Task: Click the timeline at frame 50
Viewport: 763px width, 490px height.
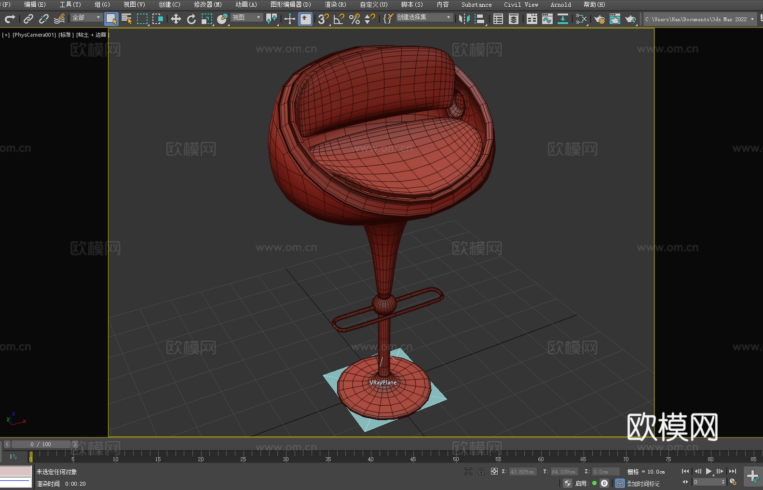Action: pyautogui.click(x=456, y=454)
